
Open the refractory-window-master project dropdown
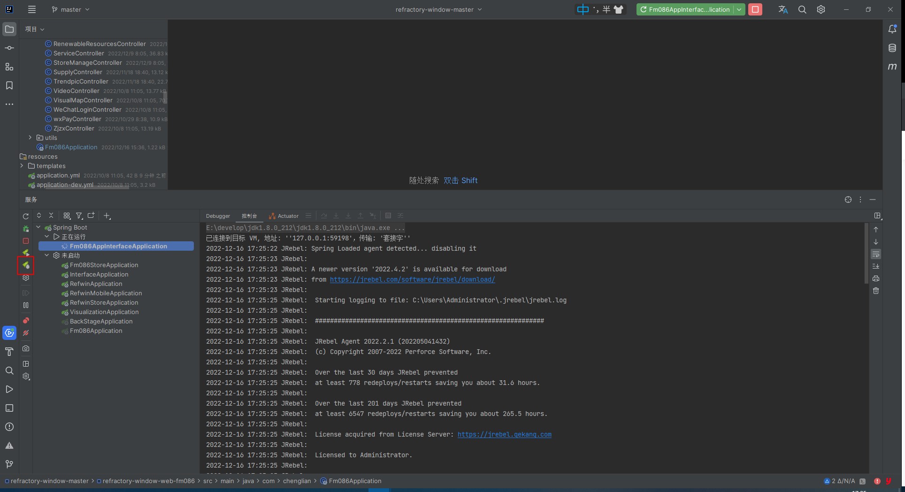point(438,9)
